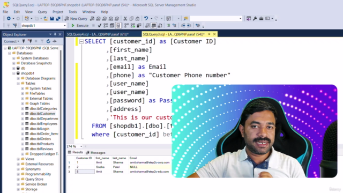Screen dimensions: 343x193
Task: Expand the System Databases node
Action: [14, 58]
